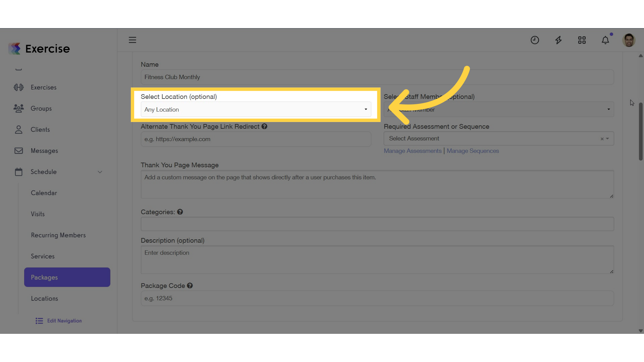Click help icon for Thank You Redirect
This screenshot has width=644, height=362.
tap(264, 126)
